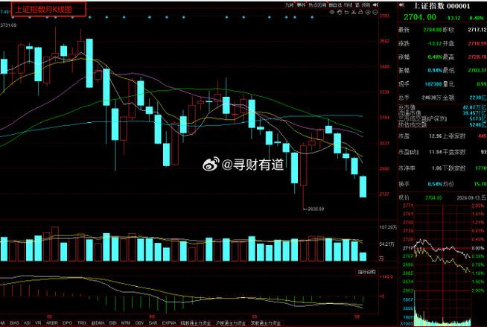Viewport: 487px width, 327px height.
Task: Click the 1770 declining stocks count
Action: pyautogui.click(x=481, y=168)
